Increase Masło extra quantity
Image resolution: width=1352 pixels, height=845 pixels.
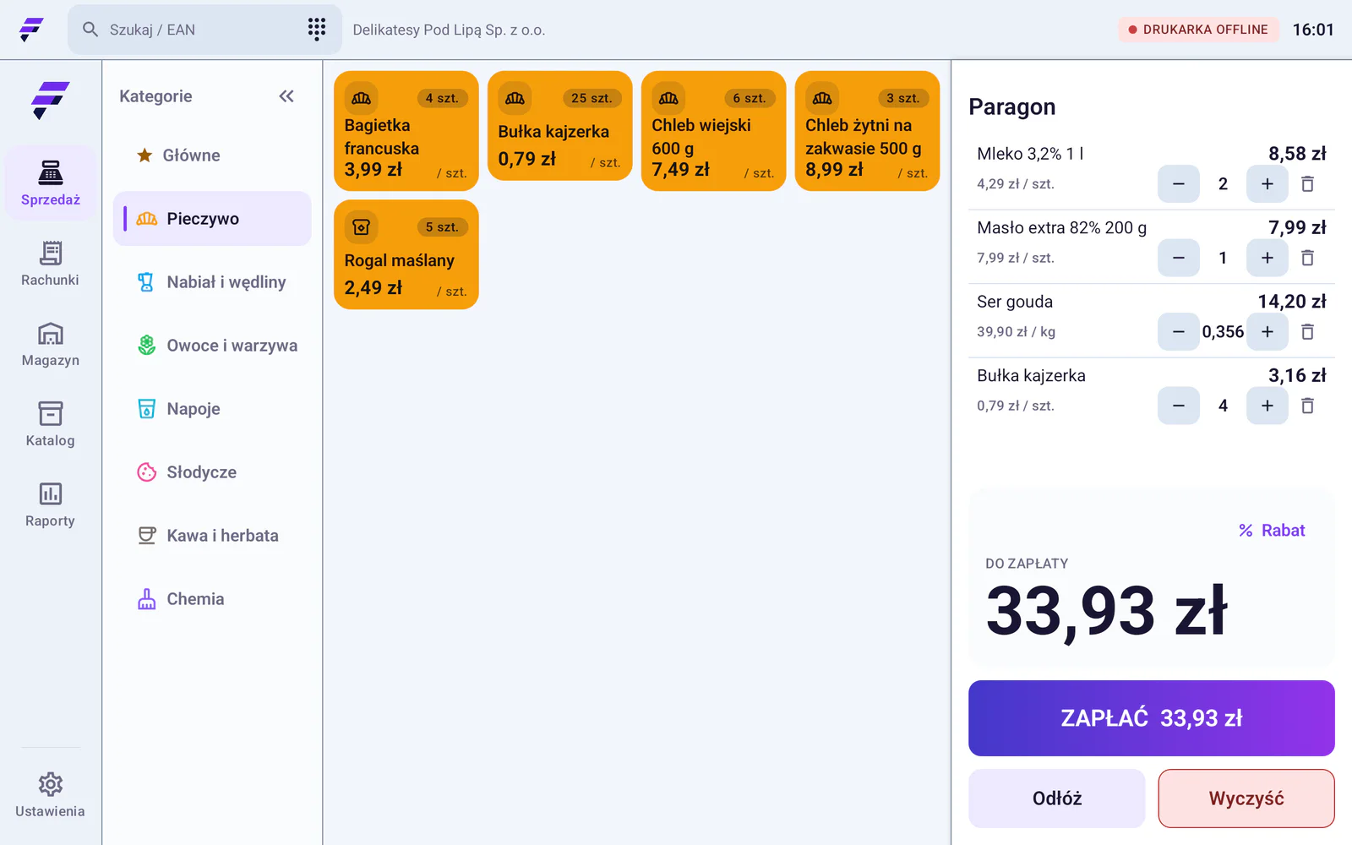[1267, 258]
